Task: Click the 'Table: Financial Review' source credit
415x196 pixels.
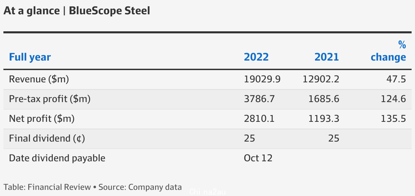Action: pos(47,187)
